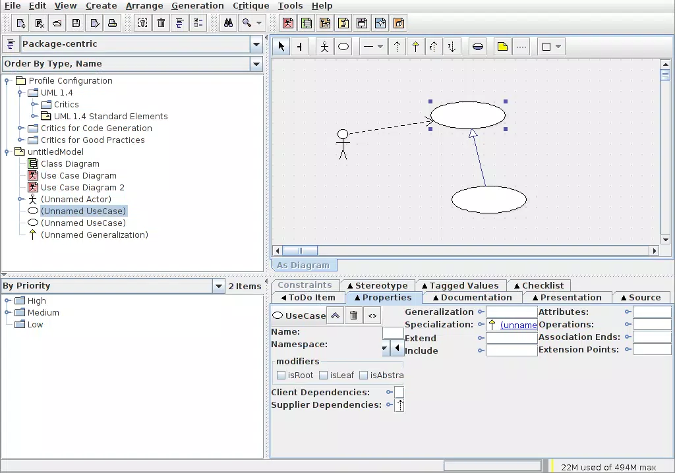Toggle the isAbstract checkbox
This screenshot has width=675, height=473.
point(363,376)
